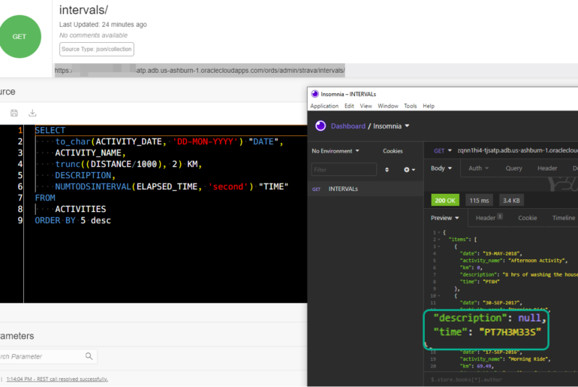
Task: Click the 3.4 KB response size badge
Action: pyautogui.click(x=511, y=201)
